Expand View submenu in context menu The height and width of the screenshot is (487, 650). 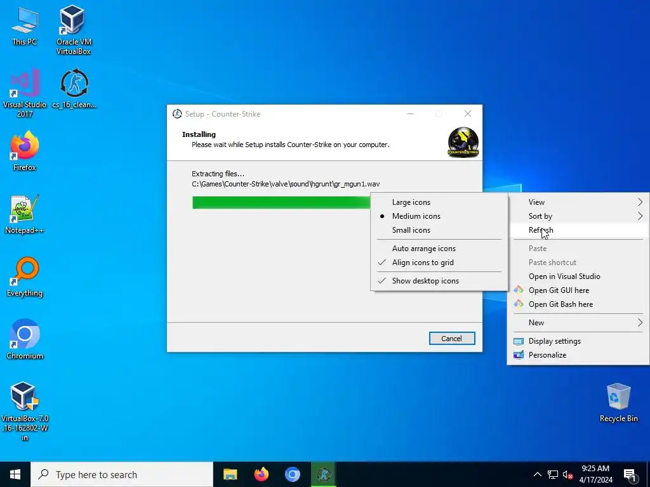[578, 202]
